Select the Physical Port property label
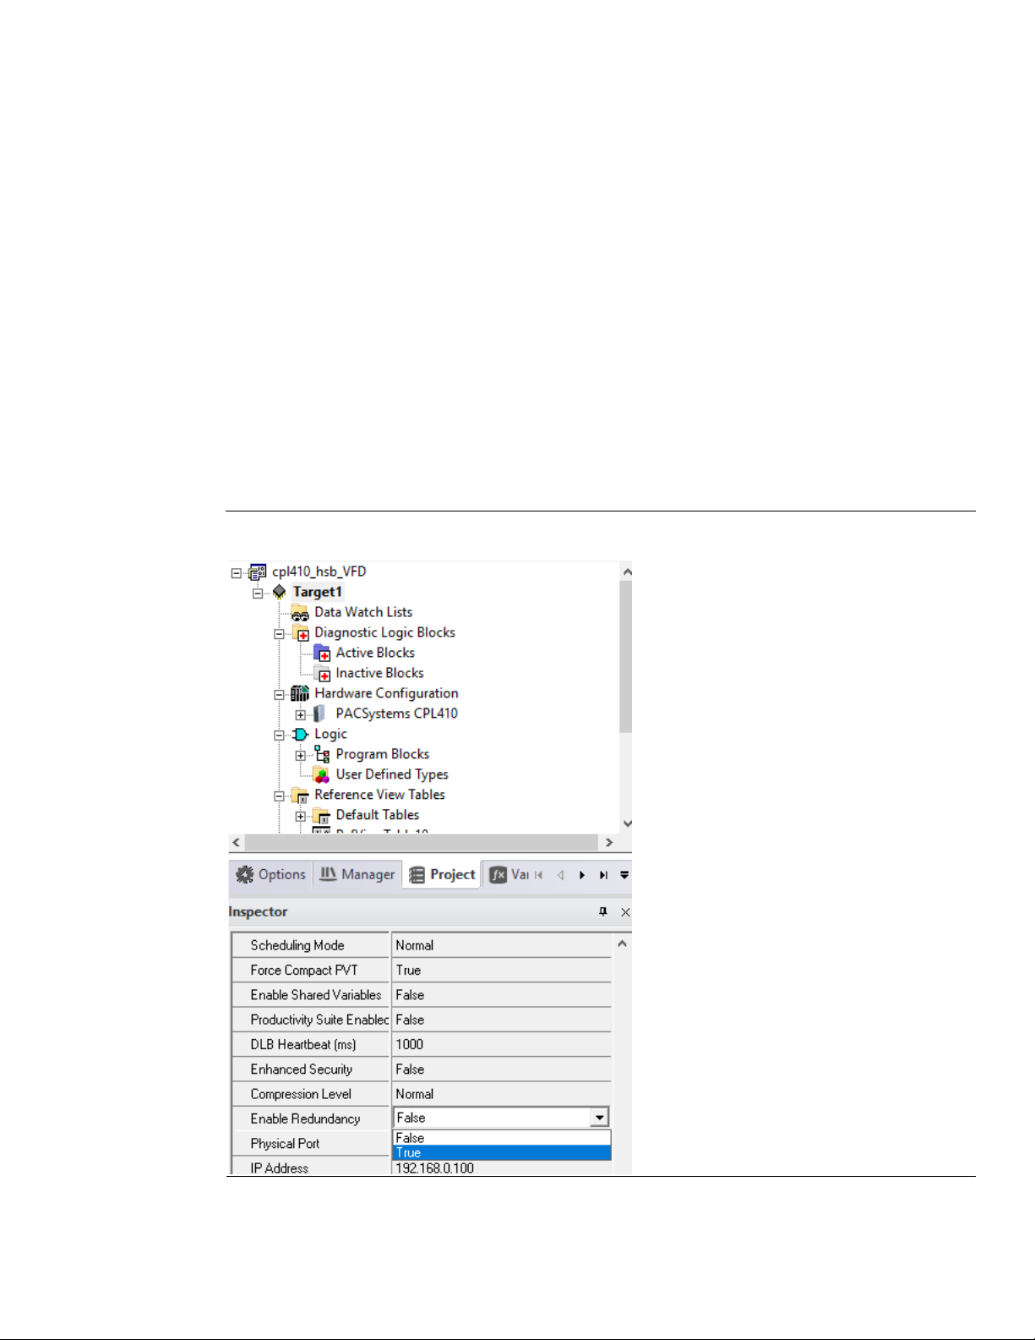 coord(311,1144)
